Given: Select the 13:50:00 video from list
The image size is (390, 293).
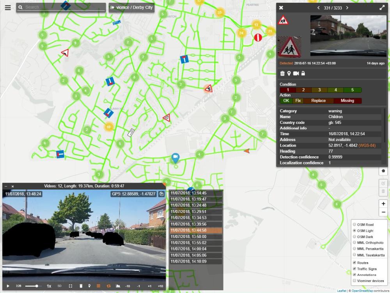Looking at the screenshot, I should (x=195, y=237).
